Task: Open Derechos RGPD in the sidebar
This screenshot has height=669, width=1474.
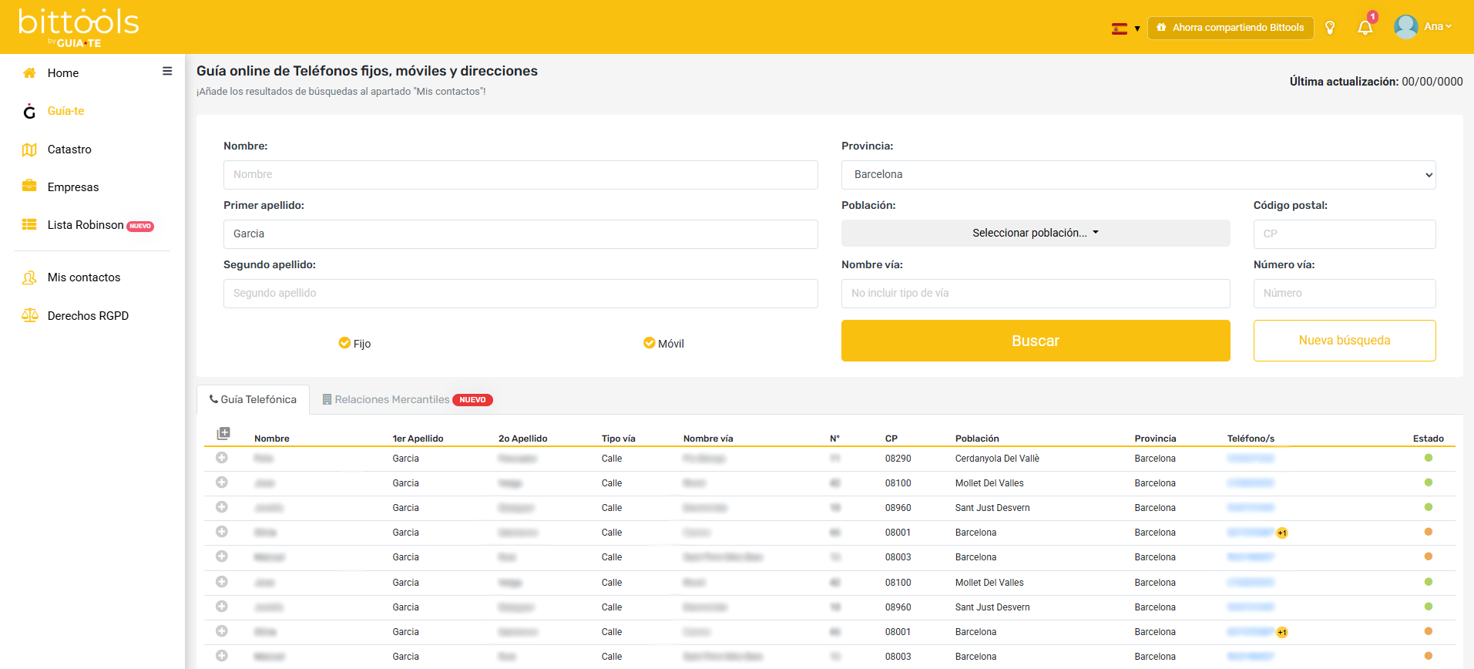Action: [x=88, y=316]
